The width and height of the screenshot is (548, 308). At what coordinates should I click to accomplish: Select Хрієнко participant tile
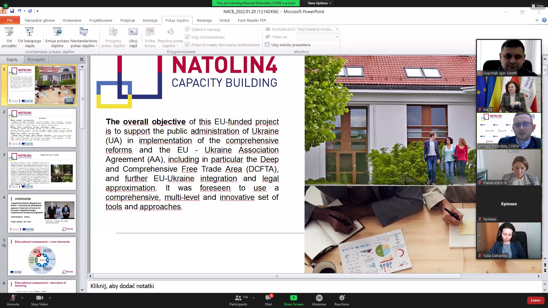(509, 204)
